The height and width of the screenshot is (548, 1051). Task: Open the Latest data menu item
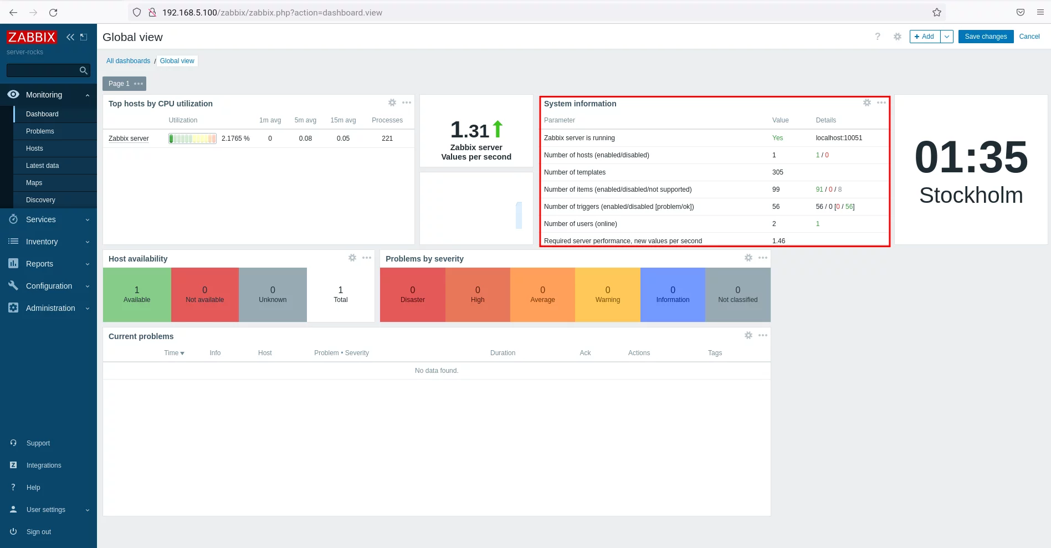pos(55,166)
